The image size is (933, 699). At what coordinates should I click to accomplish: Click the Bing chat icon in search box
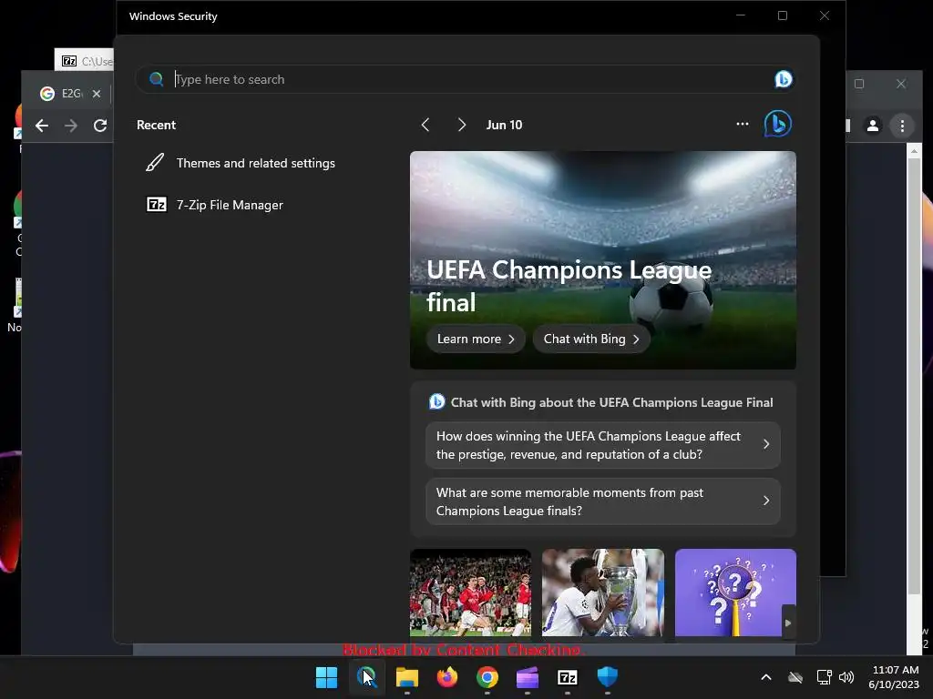pos(783,79)
